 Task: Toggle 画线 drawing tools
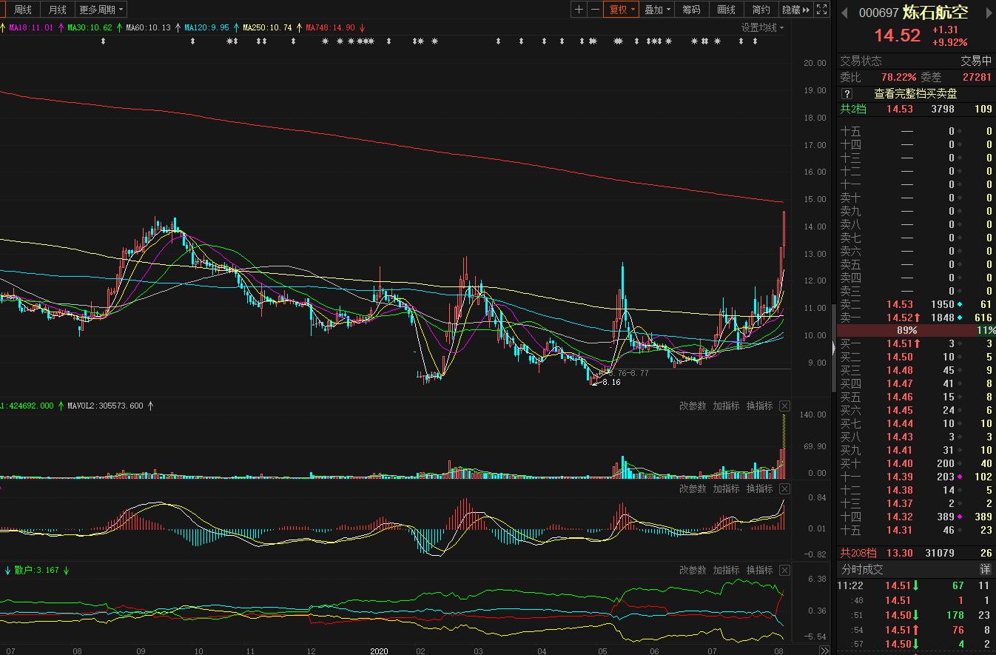tap(726, 10)
